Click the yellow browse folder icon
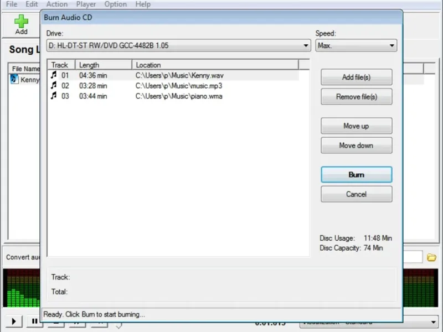443x332 pixels. pos(431,257)
